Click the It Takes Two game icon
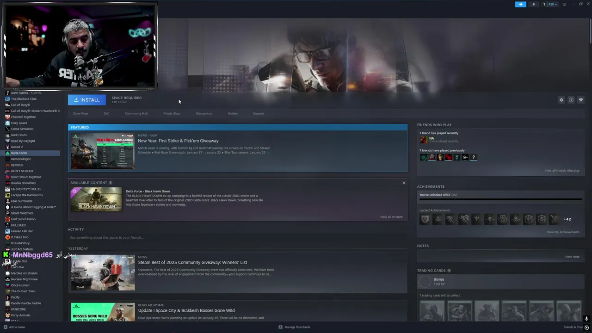Viewport: 592px width, 333px height. (x=7, y=237)
